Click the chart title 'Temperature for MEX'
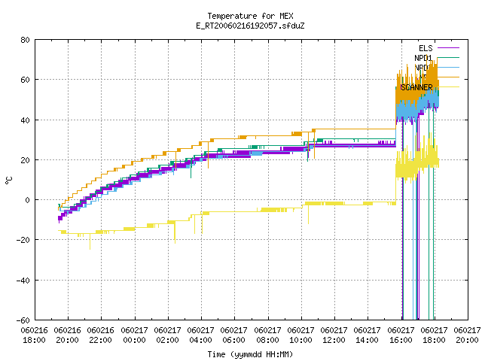This screenshot has width=482, height=361. click(250, 16)
